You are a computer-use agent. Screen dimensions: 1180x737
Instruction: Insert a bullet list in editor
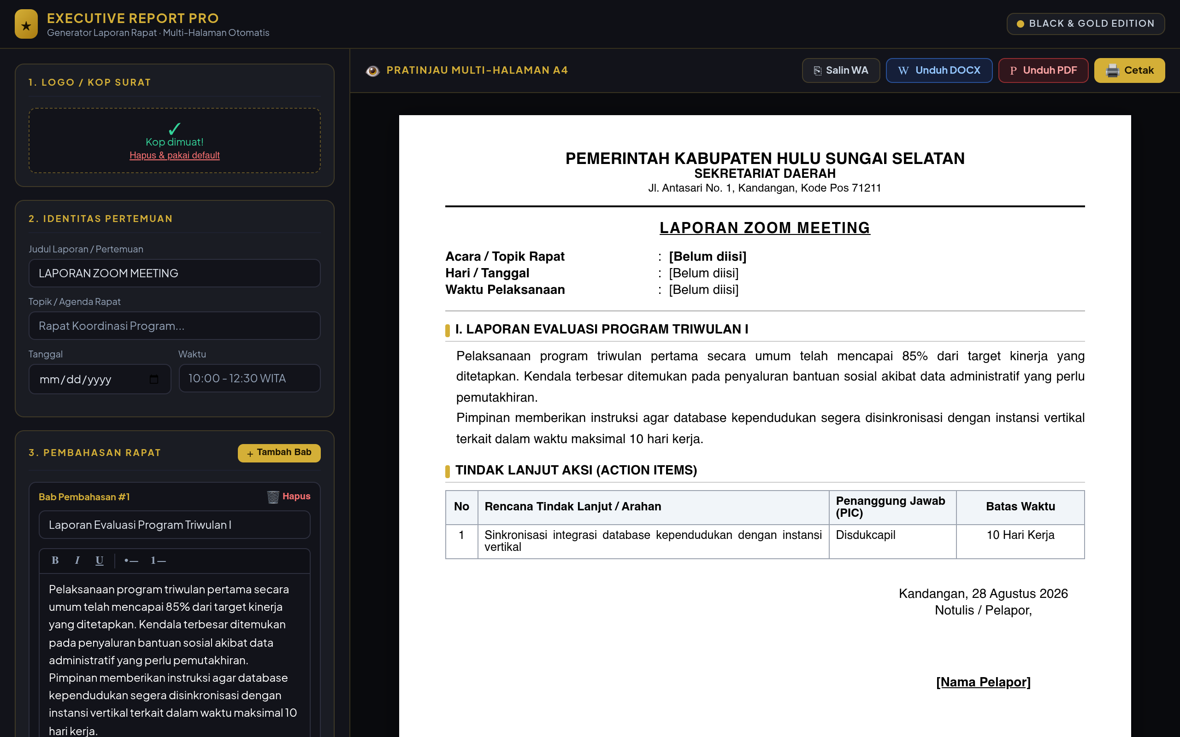click(131, 561)
